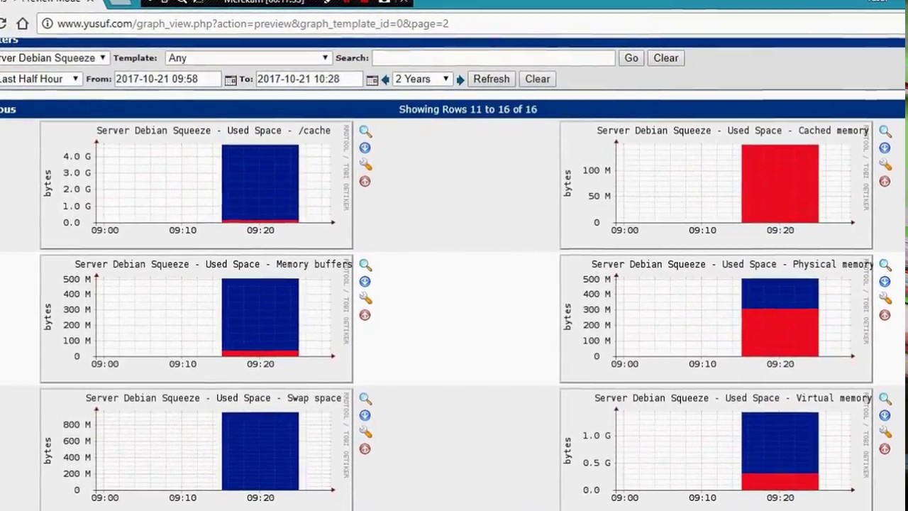Viewport: 908px width, 511px height.
Task: Click red icon beside Virtual memory graph
Action: (885, 449)
